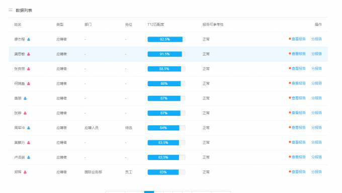Open 分报告 in the 83% 国际业务部 row
Screen dimensions: 342x193
point(316,172)
